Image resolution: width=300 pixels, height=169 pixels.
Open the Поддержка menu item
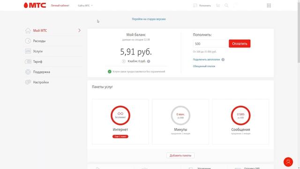[42, 72]
